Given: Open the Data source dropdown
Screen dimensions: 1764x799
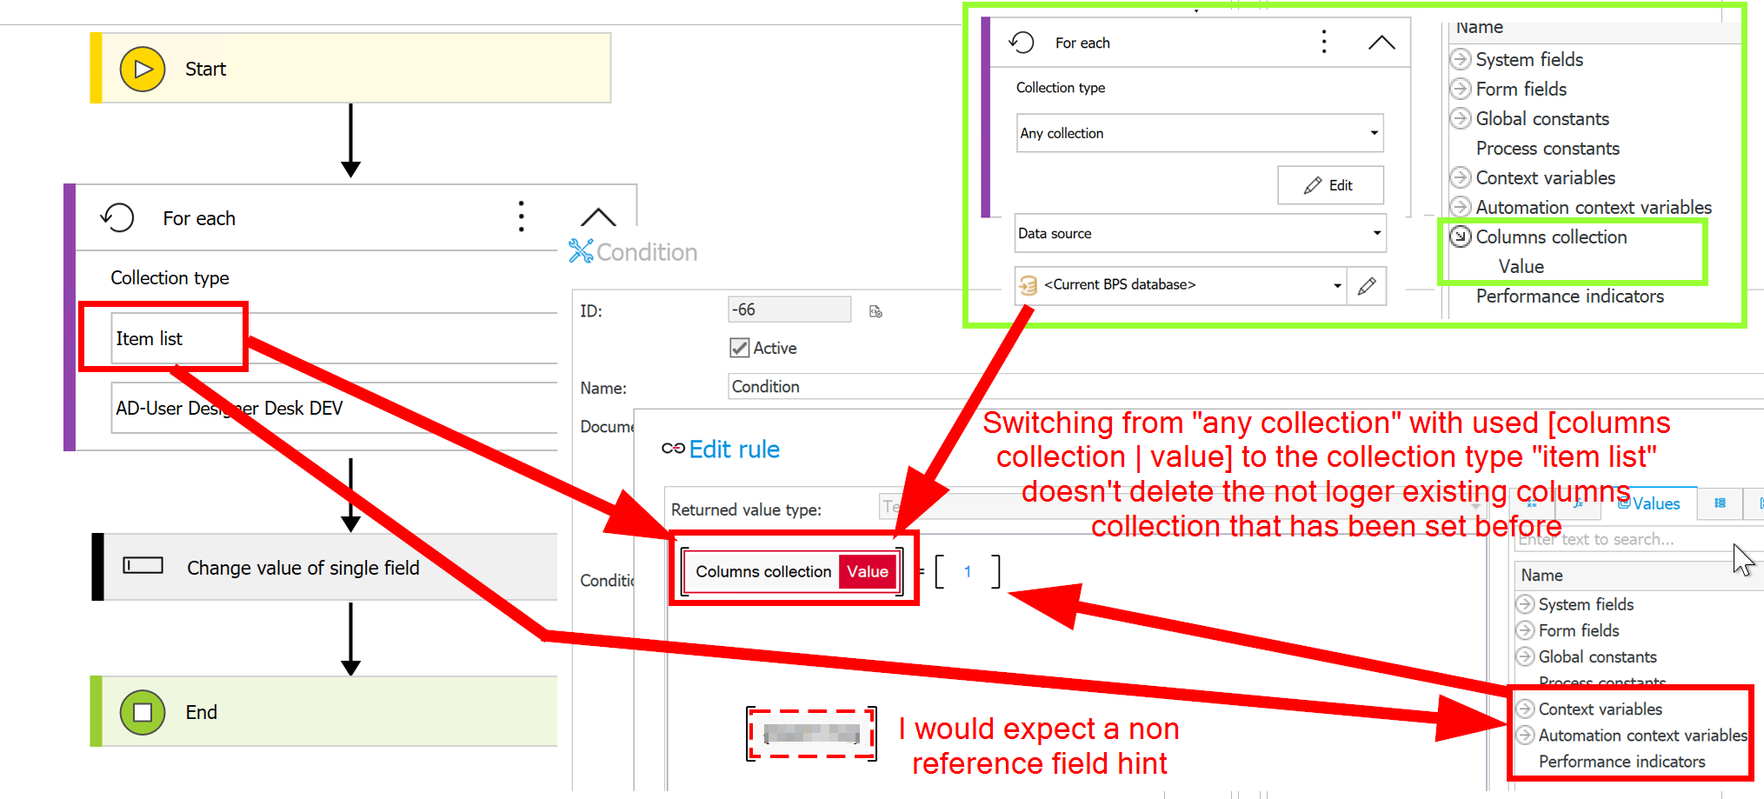Looking at the screenshot, I should click(x=1376, y=233).
